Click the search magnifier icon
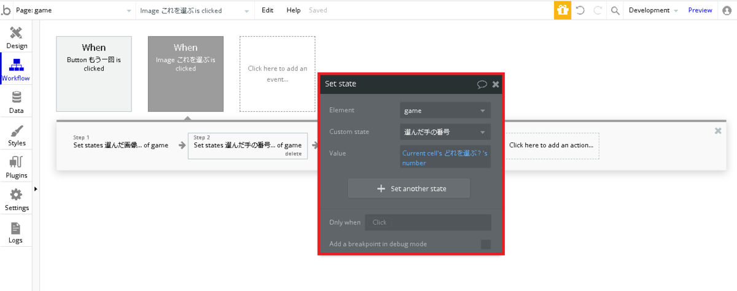Image resolution: width=737 pixels, height=291 pixels. click(615, 10)
